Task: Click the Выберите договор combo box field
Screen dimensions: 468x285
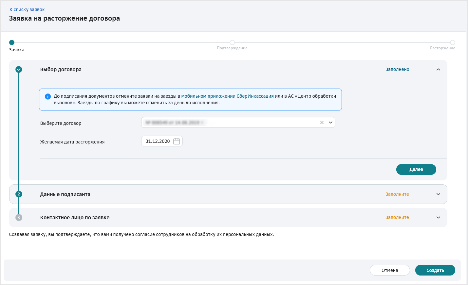Action: pyautogui.click(x=238, y=123)
